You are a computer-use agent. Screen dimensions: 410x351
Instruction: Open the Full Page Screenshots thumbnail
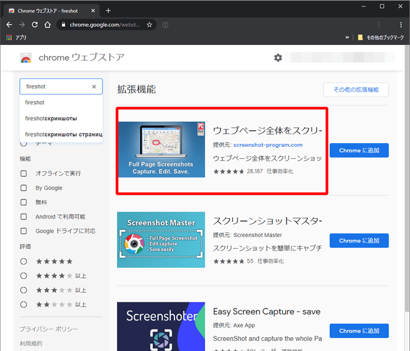(x=162, y=150)
